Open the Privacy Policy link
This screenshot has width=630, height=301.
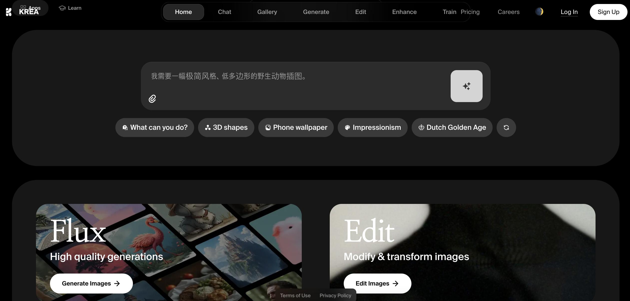(x=335, y=296)
